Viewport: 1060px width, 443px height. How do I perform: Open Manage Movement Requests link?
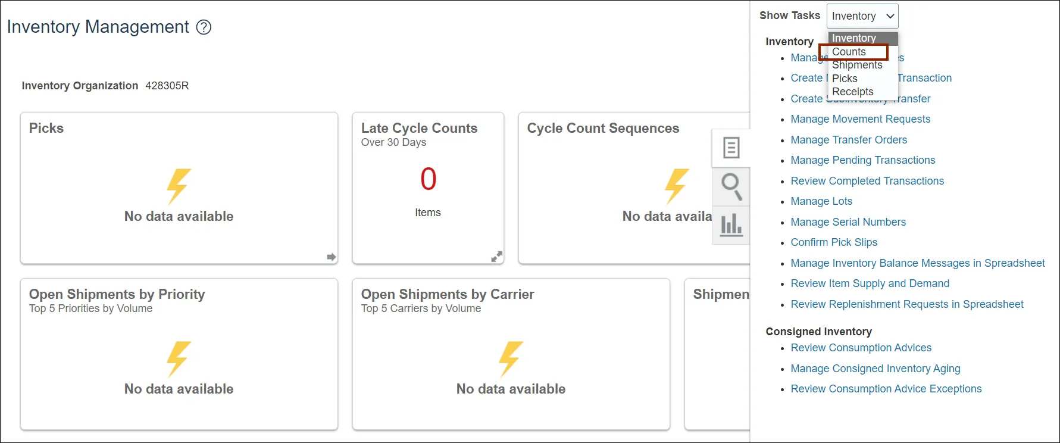(x=860, y=119)
